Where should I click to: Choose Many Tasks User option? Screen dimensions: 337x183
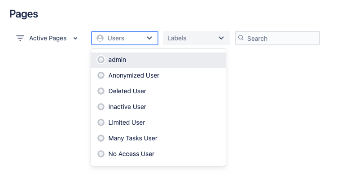coord(158,138)
